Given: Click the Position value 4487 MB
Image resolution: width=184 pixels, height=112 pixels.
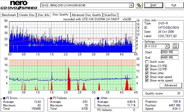Looking at the screenshot, I should (x=175, y=105).
